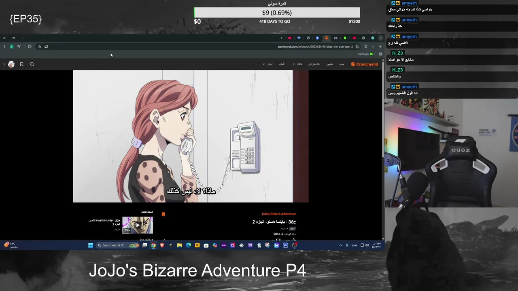Viewport: 518px width, 291px height.
Task: Open Microsoft Edge from the taskbar
Action: (x=188, y=245)
